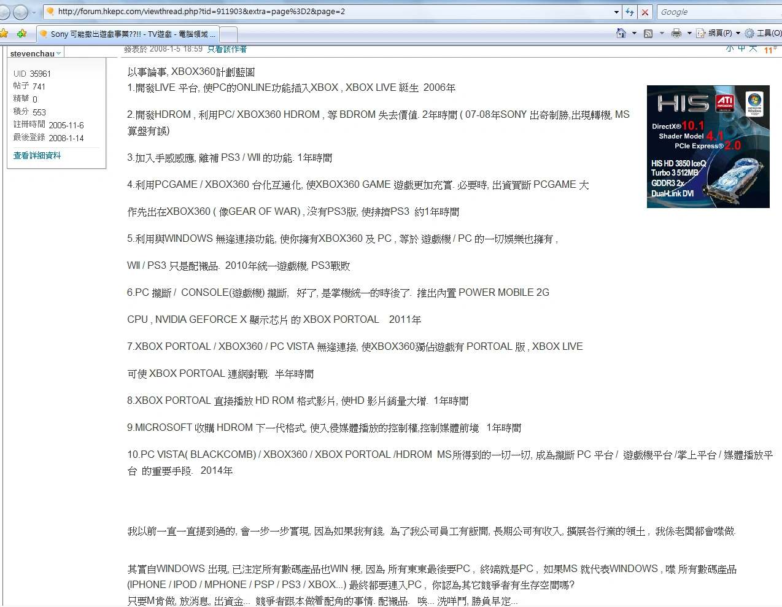The width and height of the screenshot is (782, 607).
Task: Click the heading 以事論事, XBOX360計劃藍圖
Action: (x=191, y=72)
